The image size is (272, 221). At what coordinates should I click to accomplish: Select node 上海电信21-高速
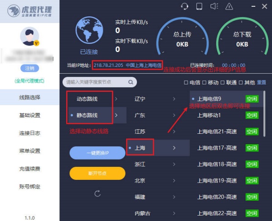click(x=217, y=132)
